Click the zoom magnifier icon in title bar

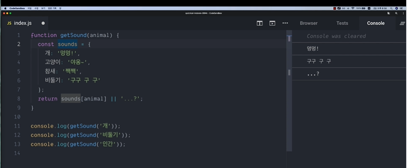click(396, 13)
